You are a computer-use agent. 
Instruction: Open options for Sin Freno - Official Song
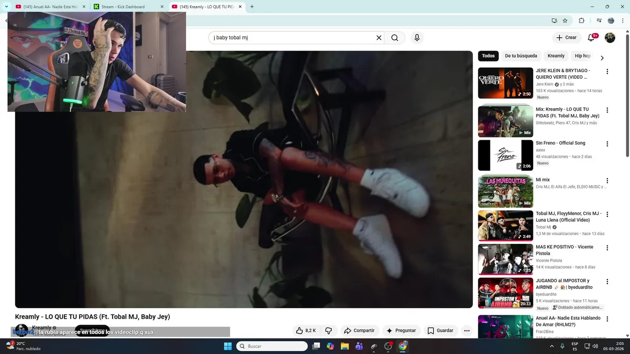click(x=607, y=144)
